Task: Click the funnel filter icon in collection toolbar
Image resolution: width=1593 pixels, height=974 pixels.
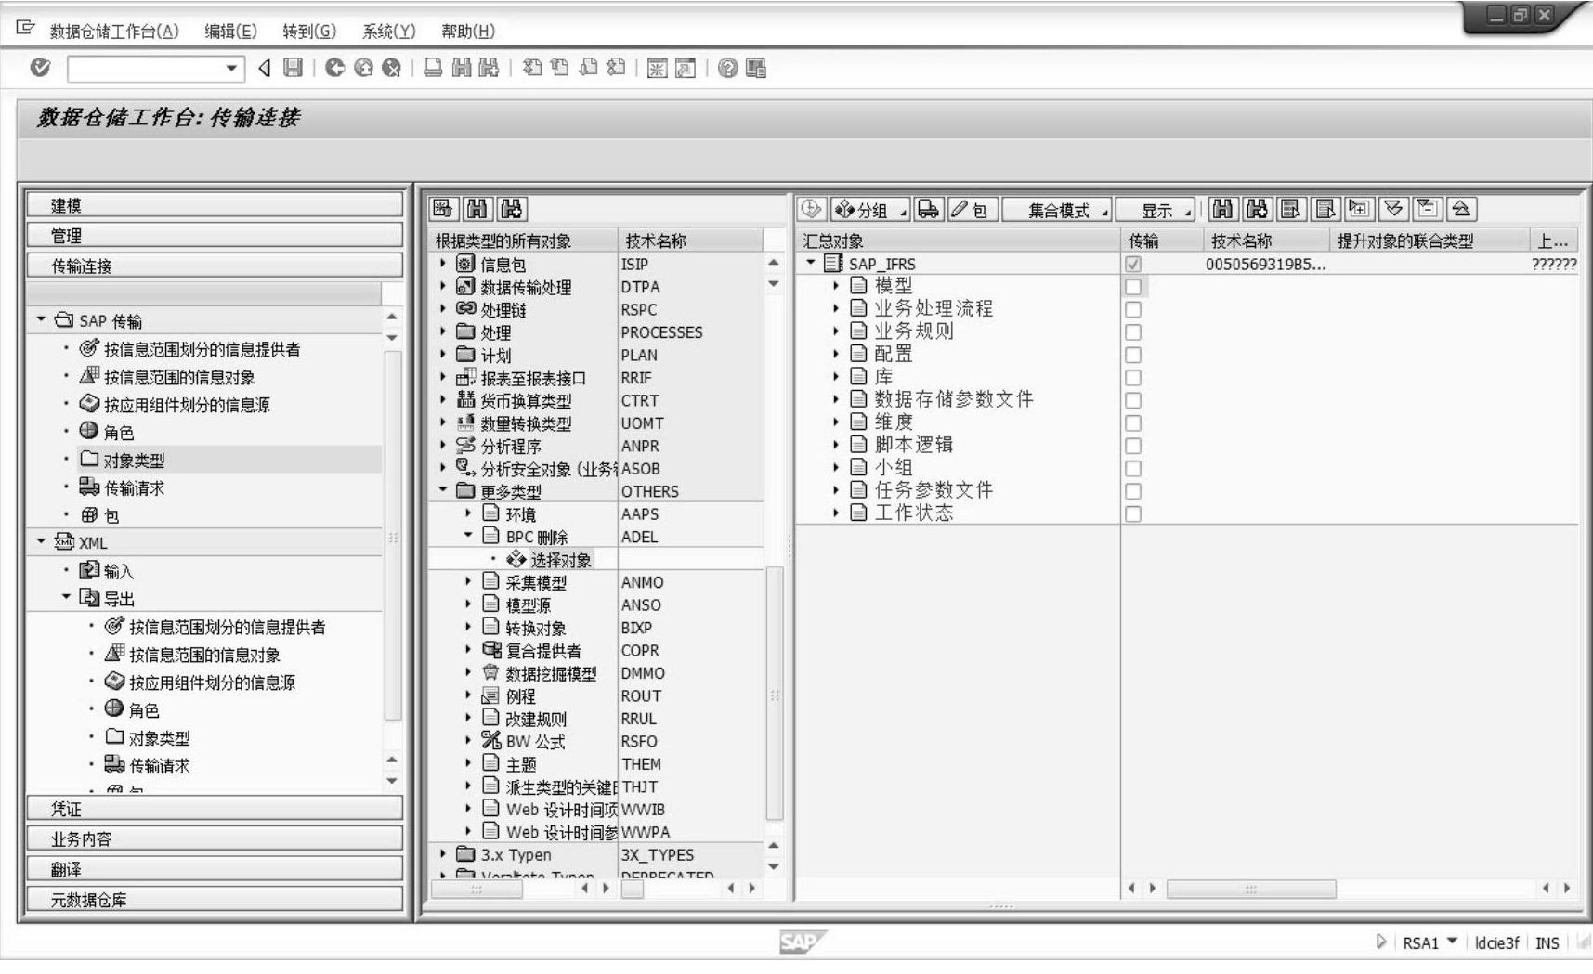Action: click(x=1393, y=210)
